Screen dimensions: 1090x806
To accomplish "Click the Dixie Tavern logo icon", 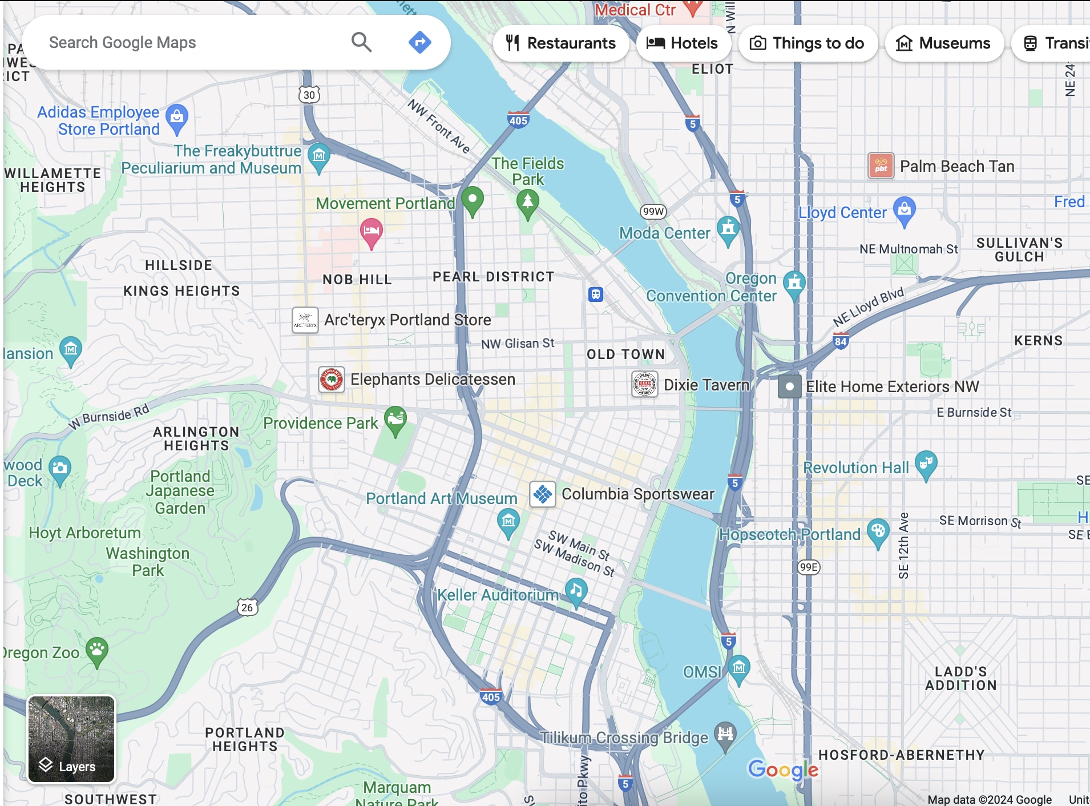I will (645, 384).
